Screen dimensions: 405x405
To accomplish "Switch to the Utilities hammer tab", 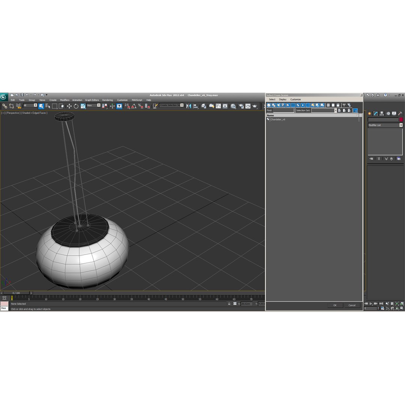I will click(400, 114).
